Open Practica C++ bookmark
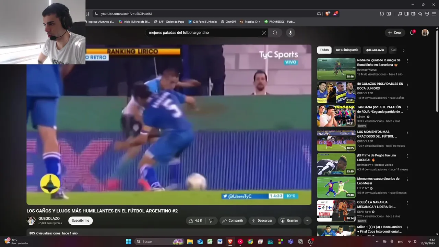 coord(250,22)
